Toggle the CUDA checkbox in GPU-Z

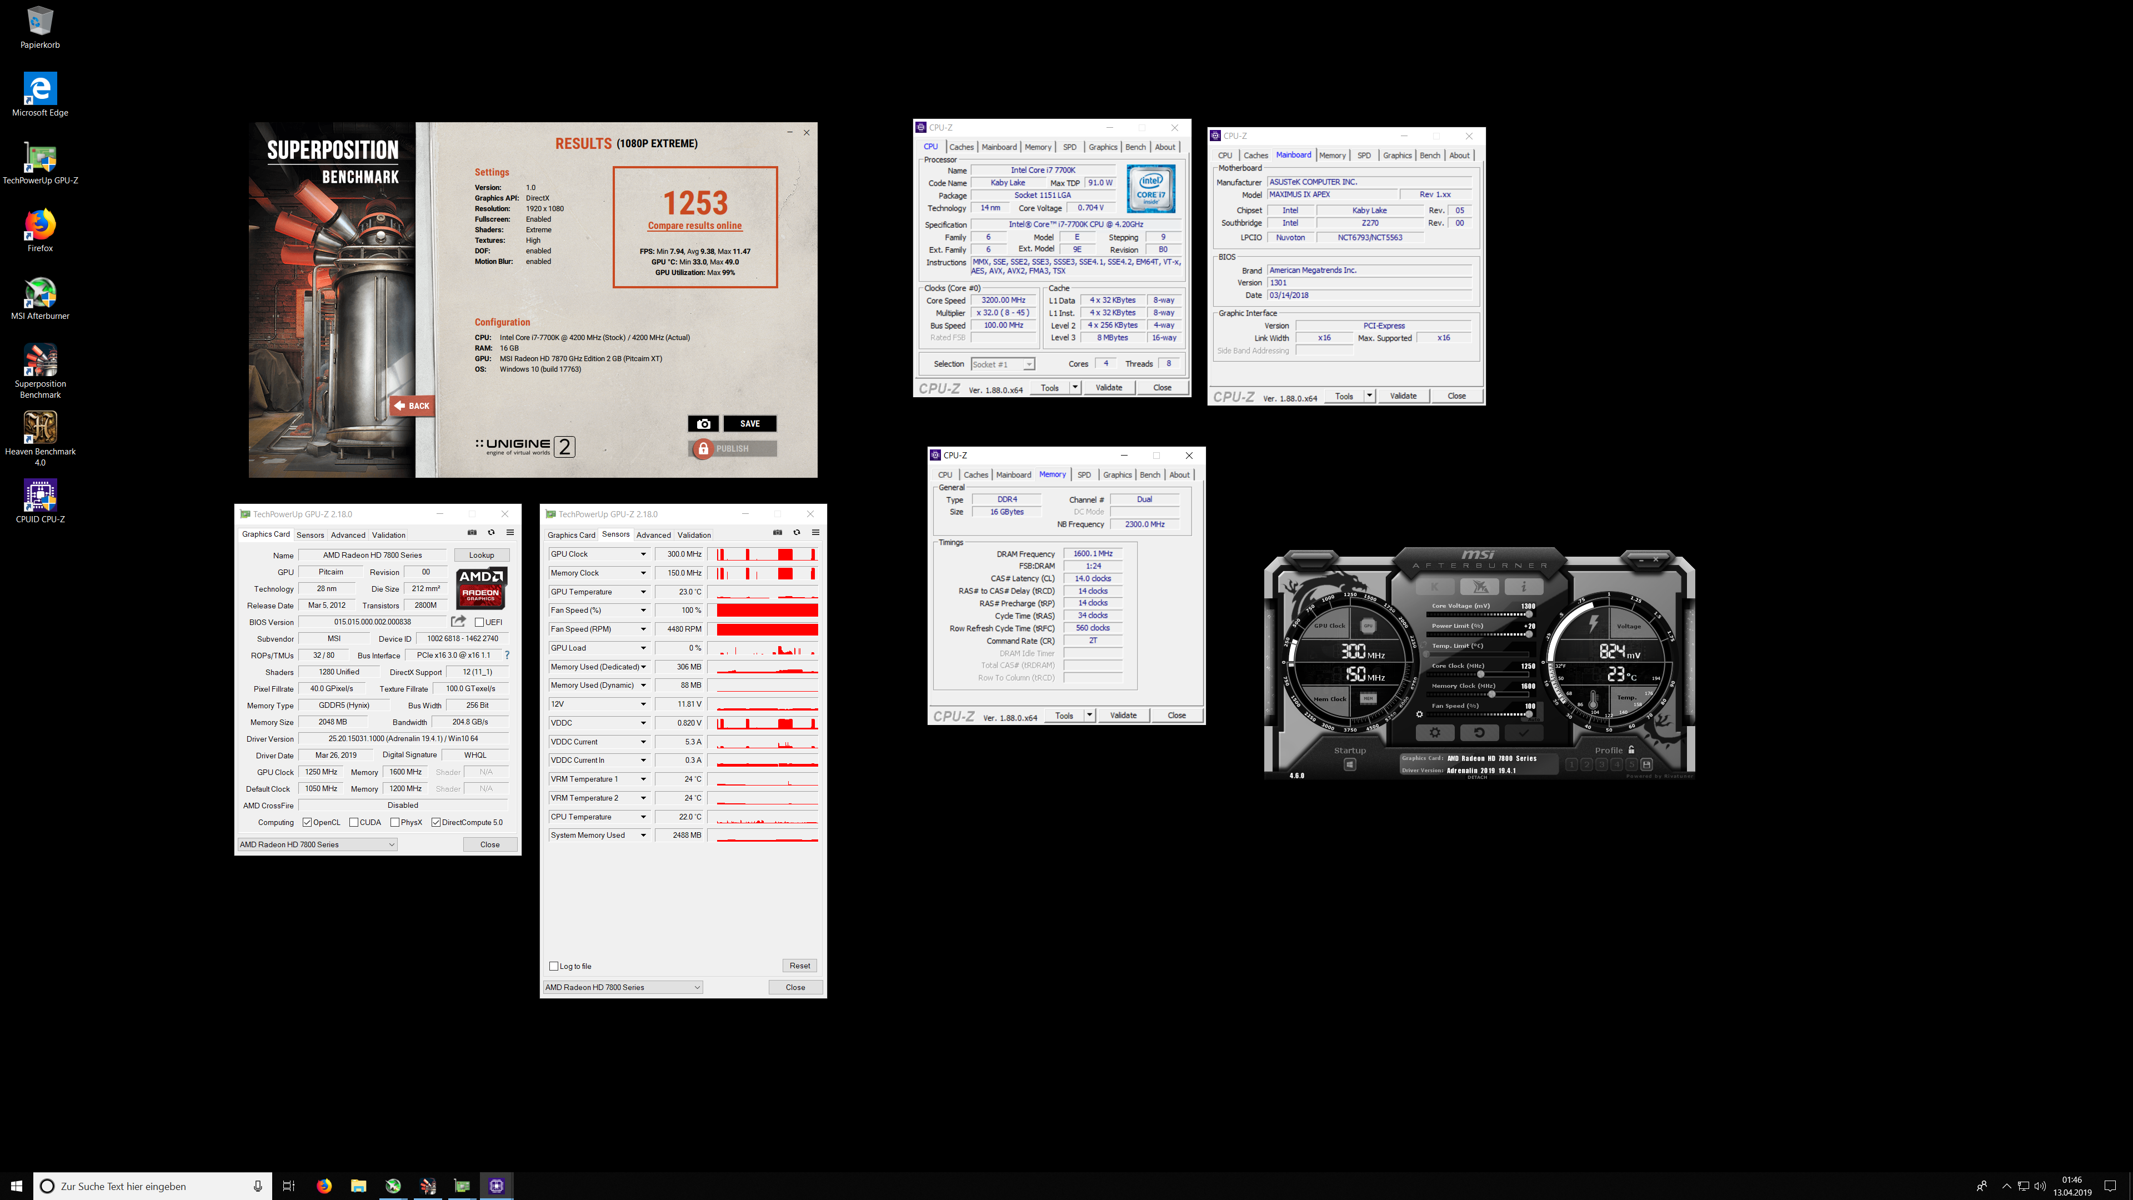[354, 822]
